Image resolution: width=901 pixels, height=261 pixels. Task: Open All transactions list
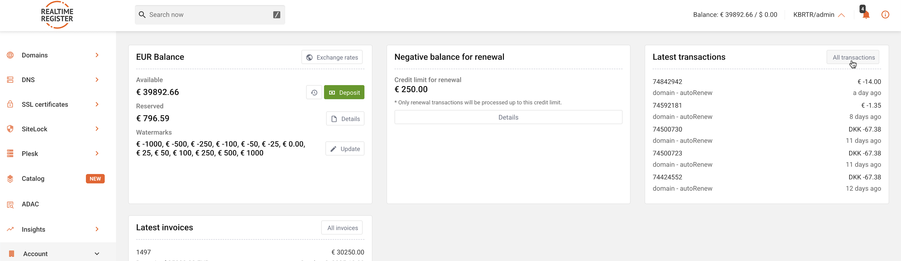[x=853, y=57]
